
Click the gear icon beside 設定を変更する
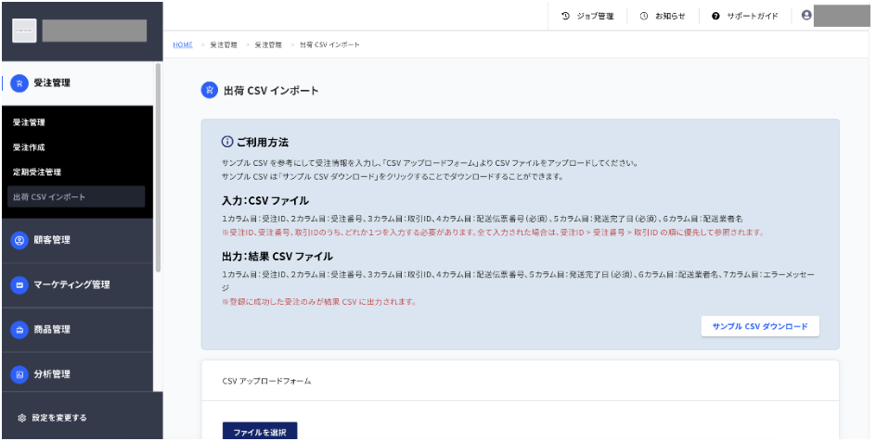pos(21,418)
